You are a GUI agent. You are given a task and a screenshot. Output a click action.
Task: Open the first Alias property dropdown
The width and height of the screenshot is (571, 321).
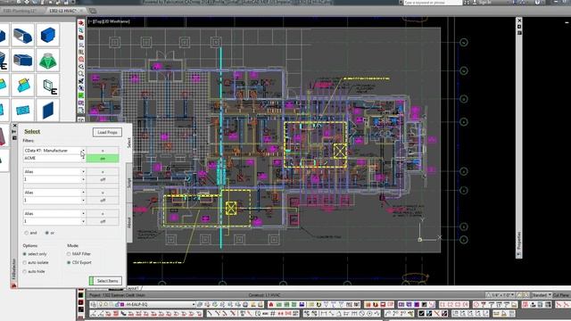tap(54, 172)
